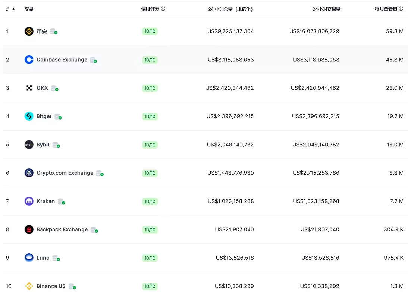Click the proof-of-reserves badge next to Binance US
Viewport: 408px width, 295px height.
tap(72, 286)
